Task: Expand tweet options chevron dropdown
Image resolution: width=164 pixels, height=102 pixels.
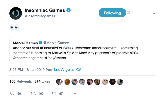Action: coord(154,13)
